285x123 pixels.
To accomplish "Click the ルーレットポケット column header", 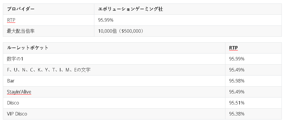I will point(114,48).
